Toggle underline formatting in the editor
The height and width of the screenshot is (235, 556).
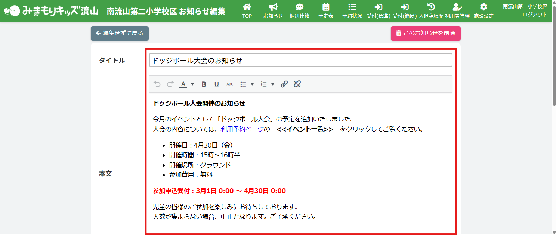point(216,84)
